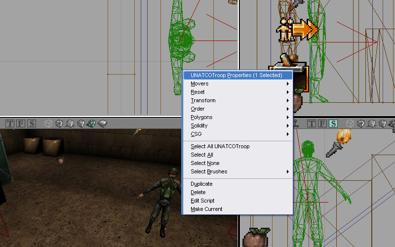
Task: Select the wireframe cube Perspective icon in the side viewport toolbar
Action: pos(350,123)
